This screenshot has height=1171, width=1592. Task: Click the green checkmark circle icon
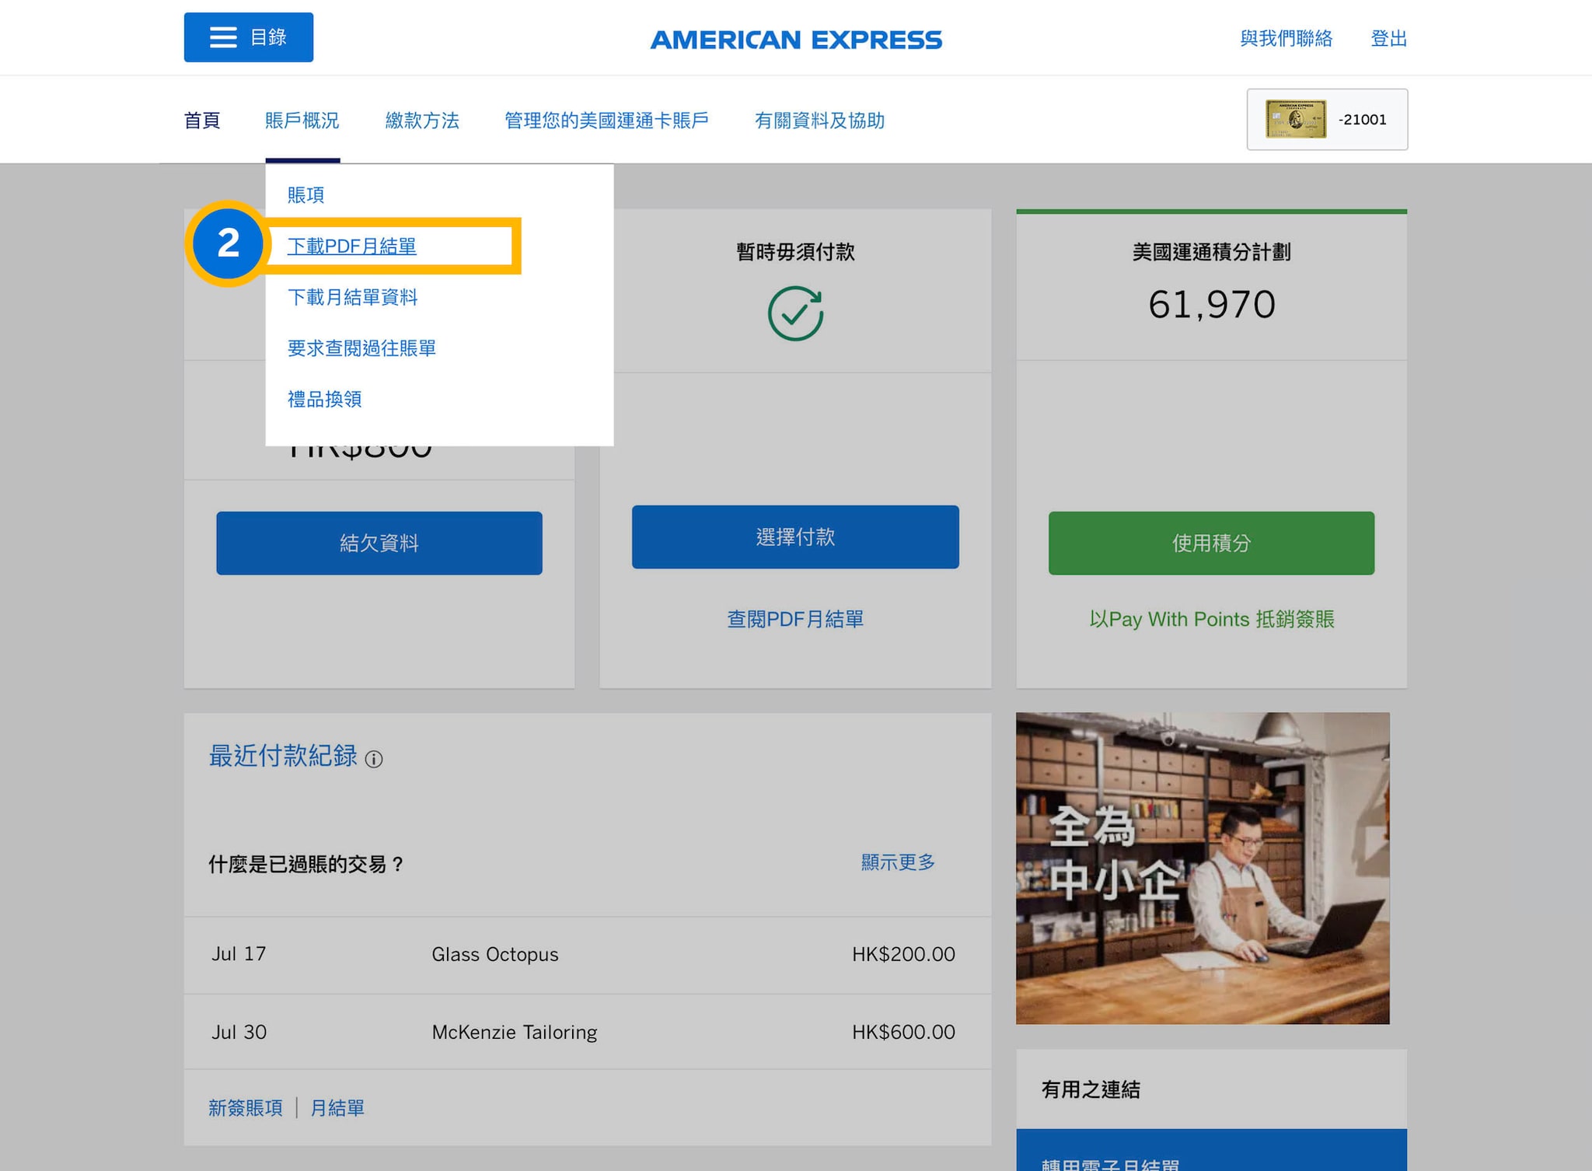coord(795,313)
